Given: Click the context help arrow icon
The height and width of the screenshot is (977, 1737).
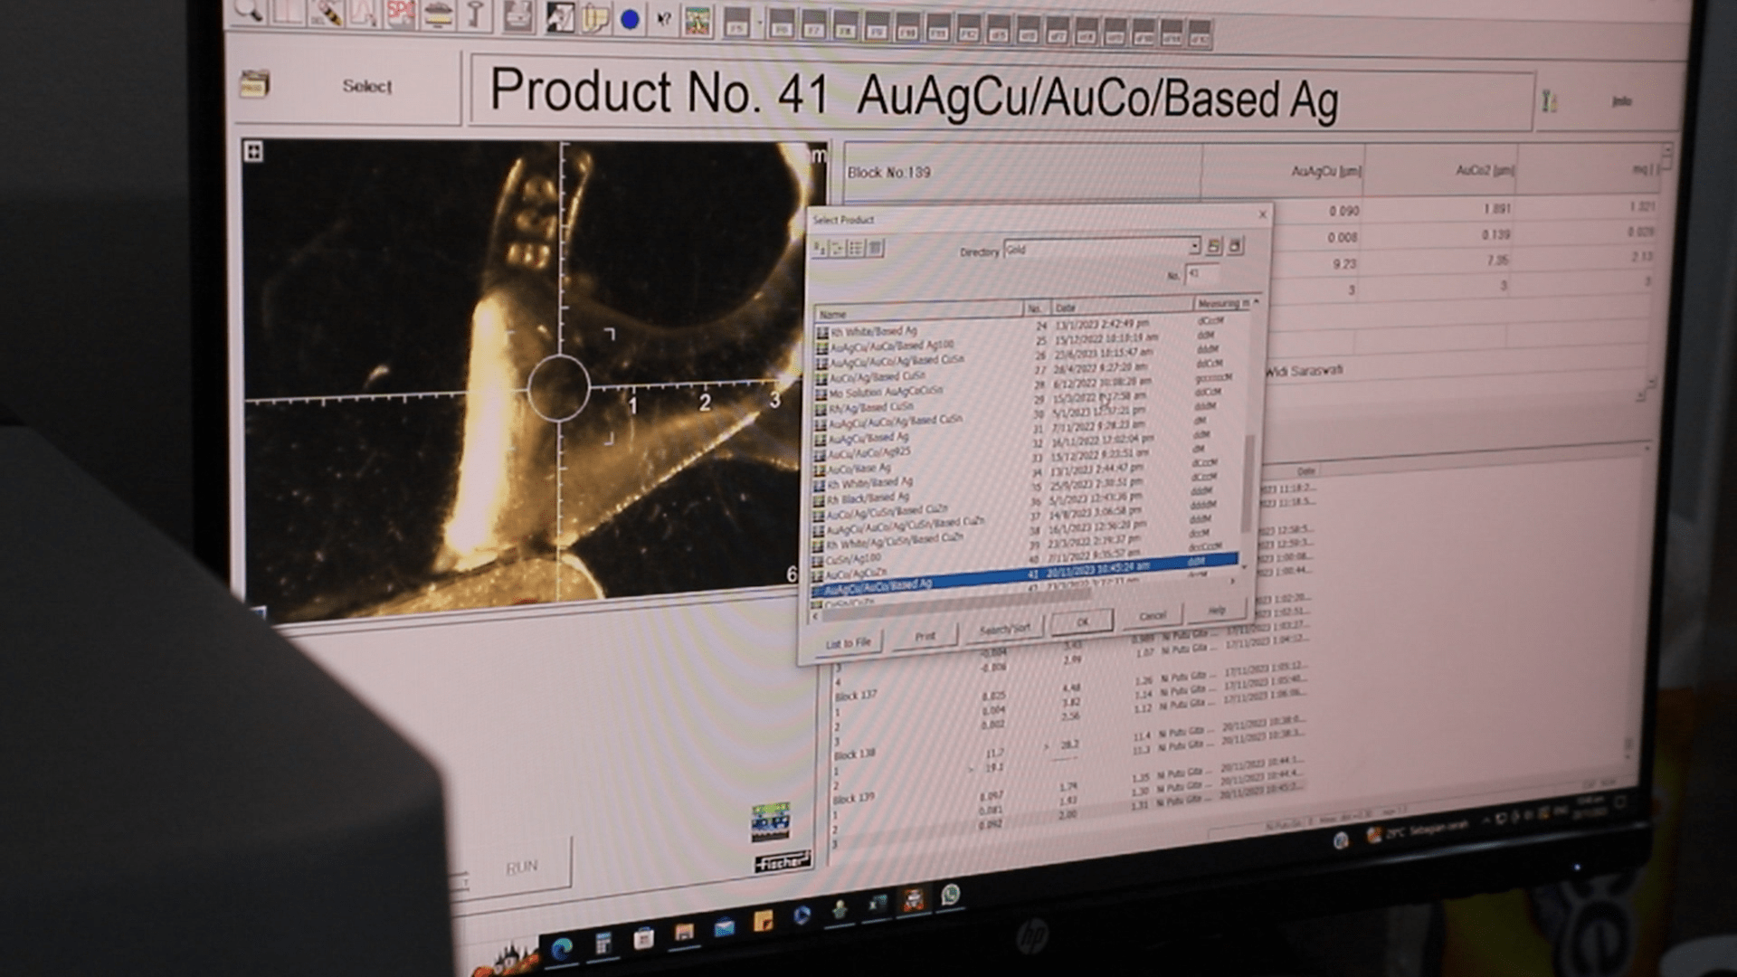Looking at the screenshot, I should [663, 20].
